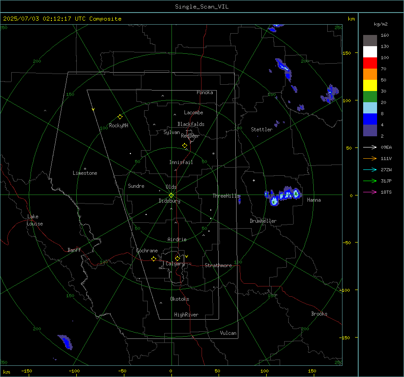This screenshot has width=404, height=377.
Task: Click the HighRiver label
Action: coord(186,315)
